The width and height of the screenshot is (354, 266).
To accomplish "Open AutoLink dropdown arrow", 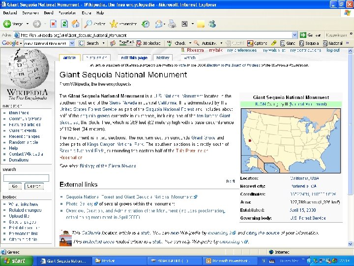I will click(x=221, y=43).
